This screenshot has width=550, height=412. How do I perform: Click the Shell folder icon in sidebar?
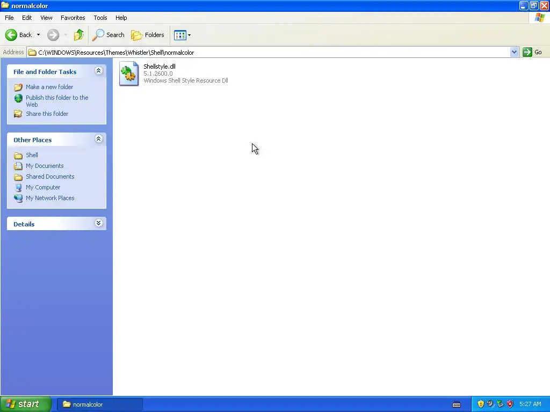point(18,155)
